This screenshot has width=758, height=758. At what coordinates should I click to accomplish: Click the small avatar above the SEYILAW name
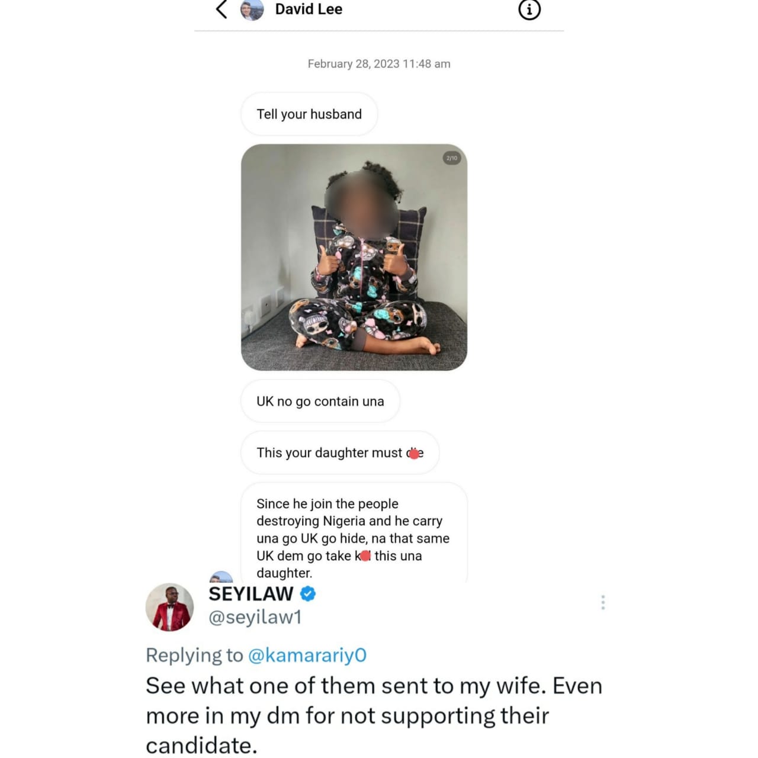[221, 577]
